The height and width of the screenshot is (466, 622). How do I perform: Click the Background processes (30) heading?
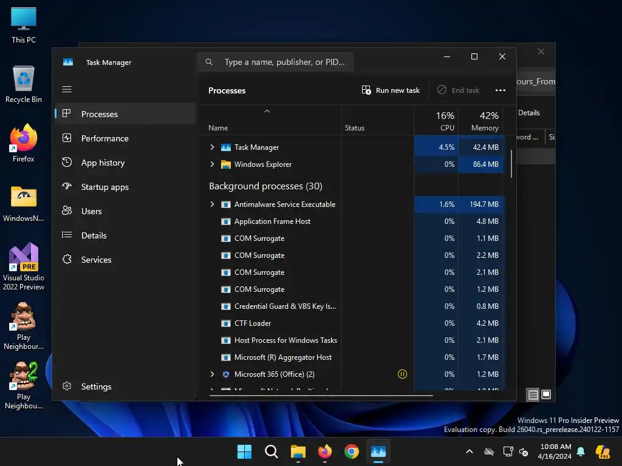[x=265, y=186]
